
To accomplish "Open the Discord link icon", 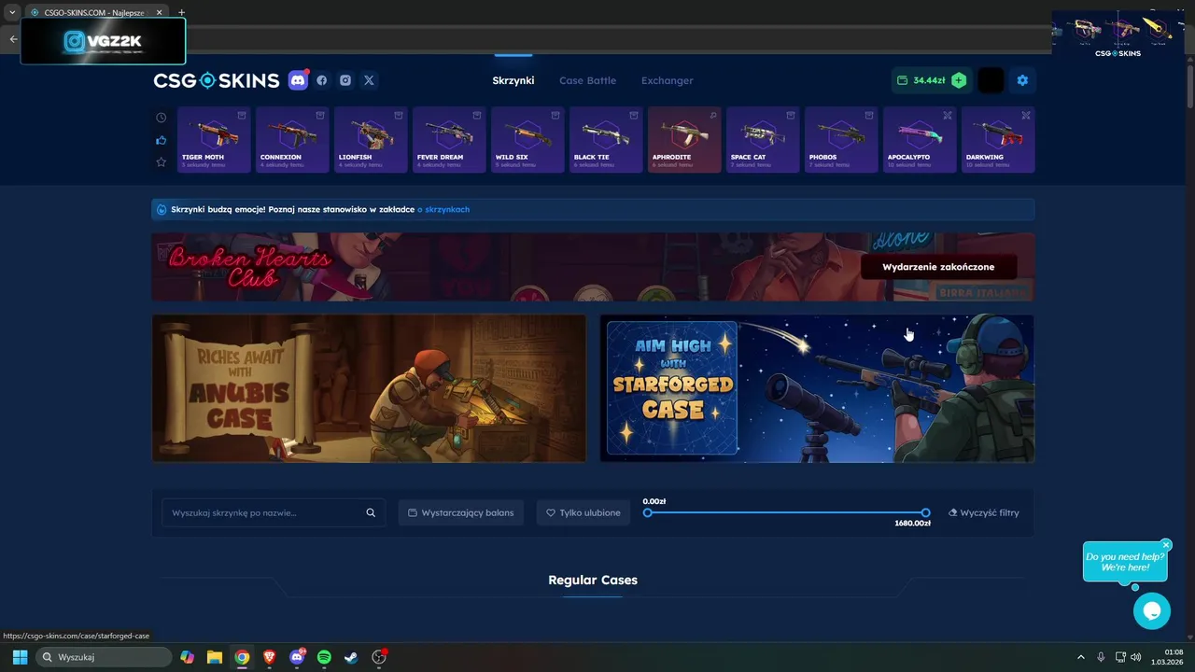I will point(298,80).
